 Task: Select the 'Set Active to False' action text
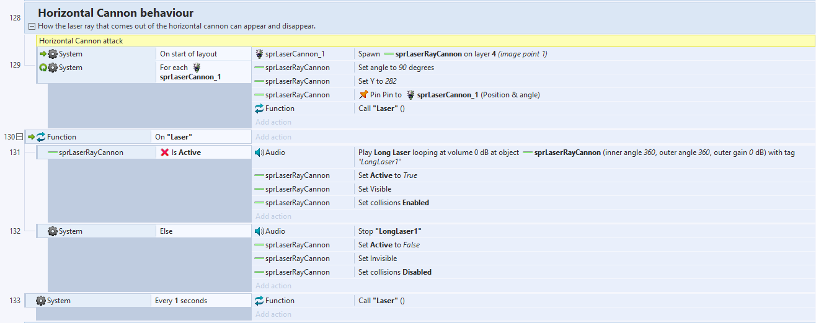(389, 245)
